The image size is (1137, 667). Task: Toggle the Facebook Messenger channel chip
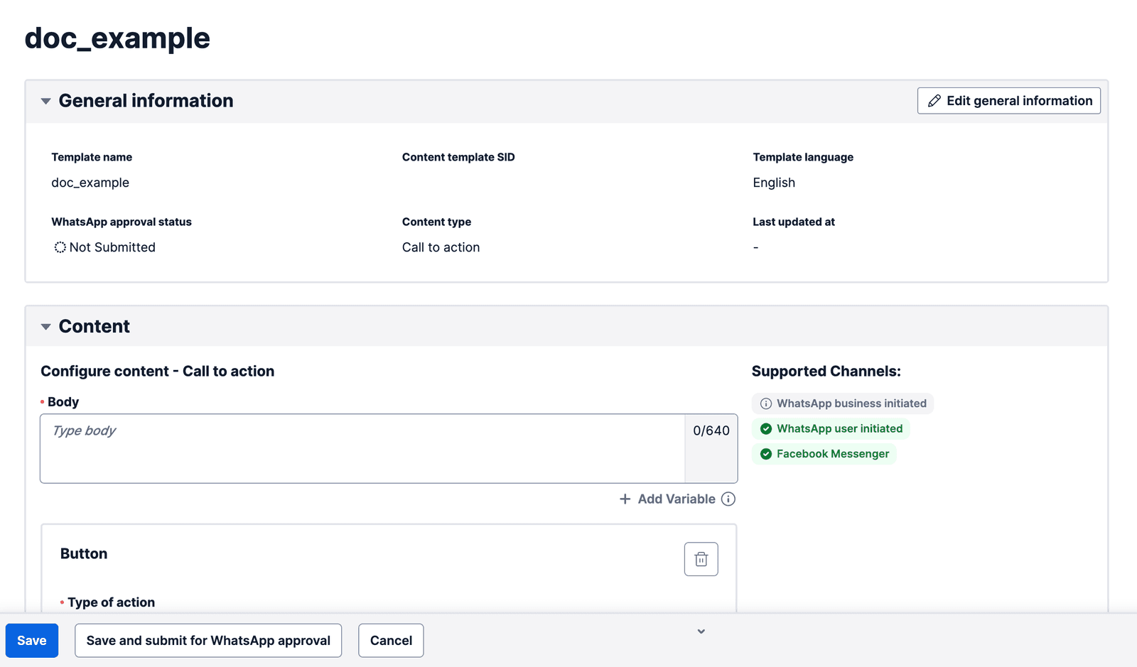(x=824, y=454)
